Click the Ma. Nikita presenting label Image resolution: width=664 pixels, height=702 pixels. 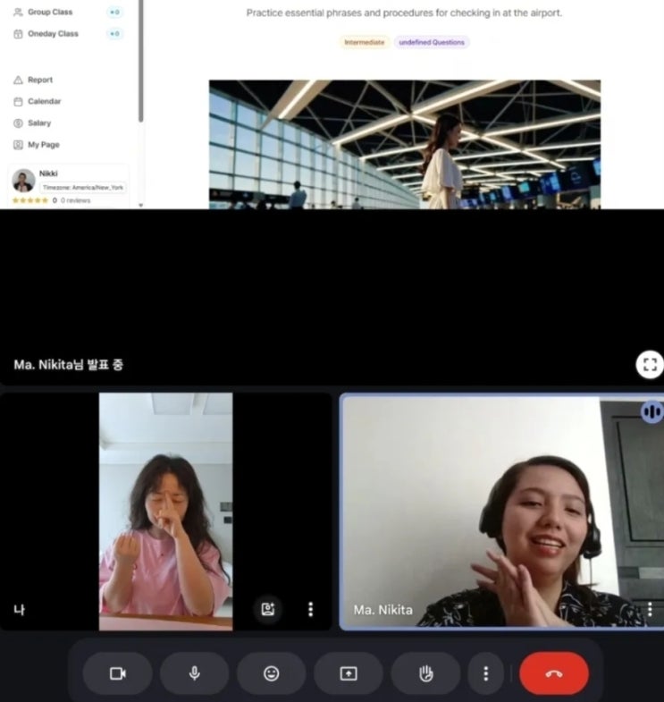point(69,365)
